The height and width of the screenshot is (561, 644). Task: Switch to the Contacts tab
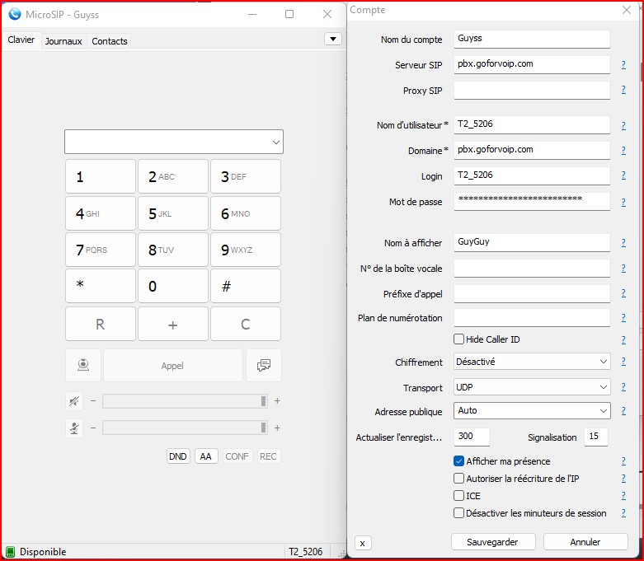click(x=109, y=41)
